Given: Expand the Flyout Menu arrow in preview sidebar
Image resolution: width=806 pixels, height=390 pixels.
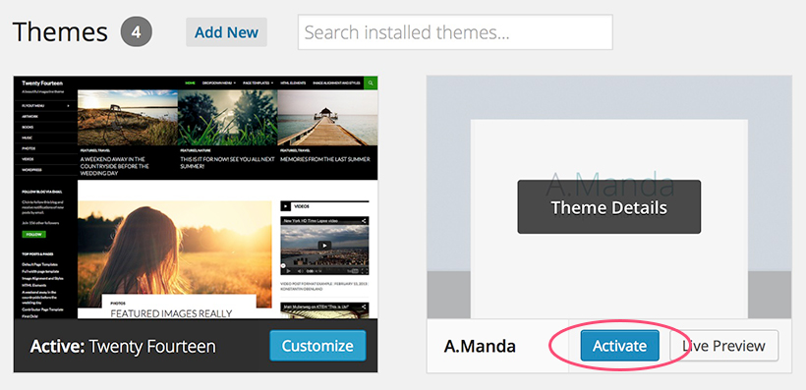Looking at the screenshot, I should click(x=68, y=106).
